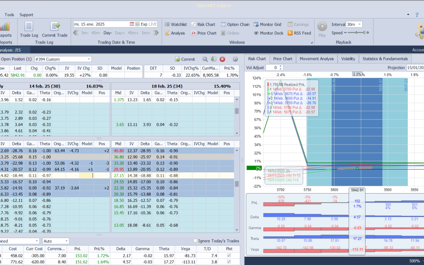Enable Ignore Today's Trades checkbox
The width and height of the screenshot is (424, 265).
click(x=196, y=241)
